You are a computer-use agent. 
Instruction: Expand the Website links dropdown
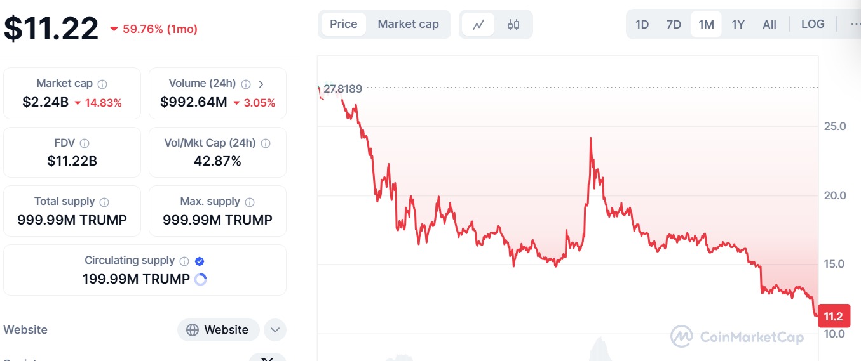click(275, 330)
